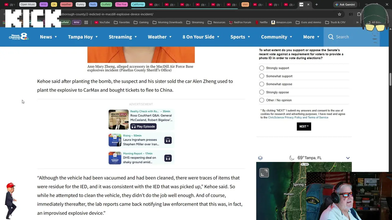Expand the navbar Streaming dropdown arrow
Screen dimensions: 392x220
pyautogui.click(x=136, y=37)
